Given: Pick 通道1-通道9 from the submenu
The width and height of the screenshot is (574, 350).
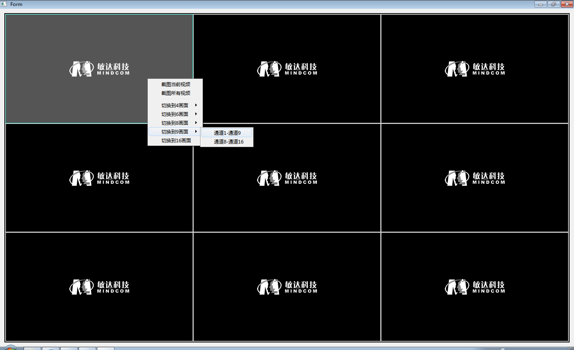Looking at the screenshot, I should [227, 133].
